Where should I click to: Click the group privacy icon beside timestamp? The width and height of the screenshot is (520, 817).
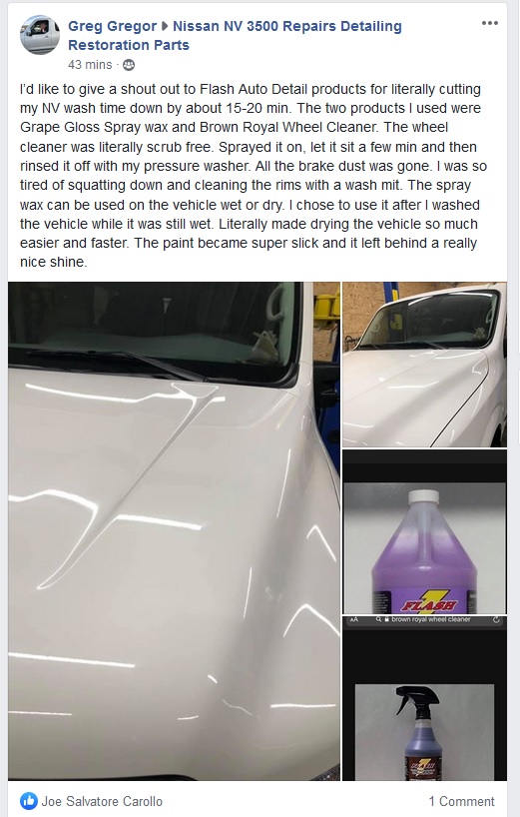[x=129, y=65]
